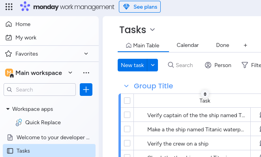
Task: Check the Verify the crew on a ship checkbox
Action: pyautogui.click(x=127, y=143)
